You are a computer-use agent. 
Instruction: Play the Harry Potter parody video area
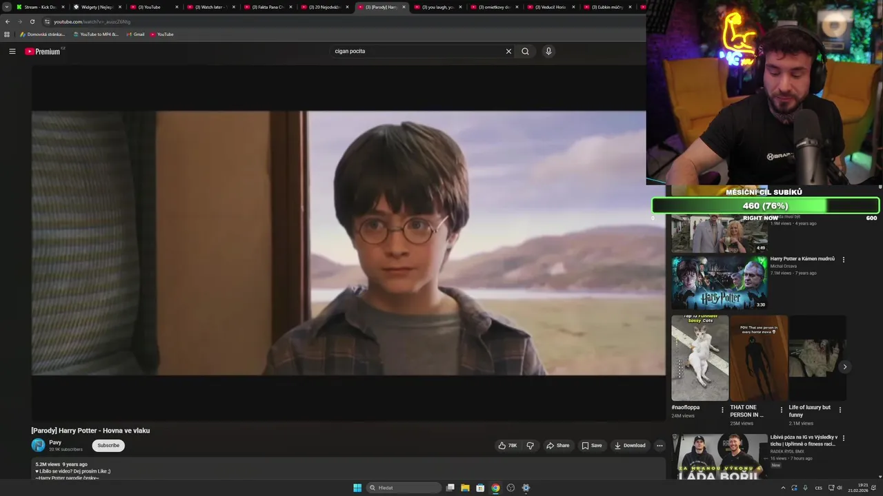click(348, 243)
